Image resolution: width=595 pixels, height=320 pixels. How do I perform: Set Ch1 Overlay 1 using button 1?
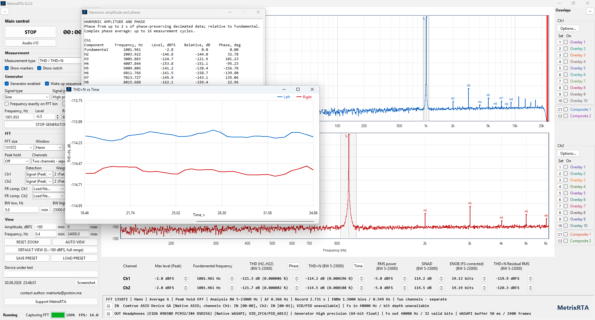(560, 42)
